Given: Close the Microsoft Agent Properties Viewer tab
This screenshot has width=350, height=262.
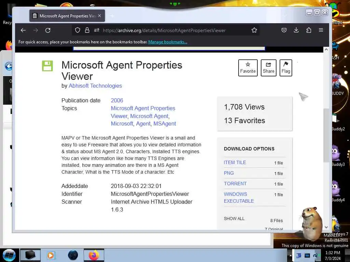Looking at the screenshot, I should 99,16.
